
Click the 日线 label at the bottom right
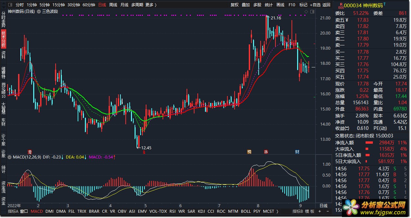point(324,206)
